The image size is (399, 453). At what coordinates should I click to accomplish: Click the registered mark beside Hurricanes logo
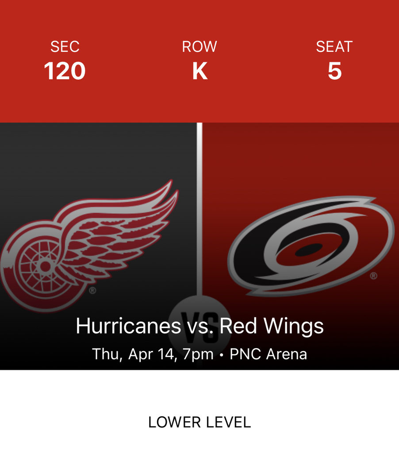click(373, 276)
